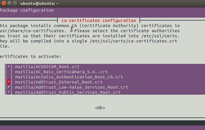
Task: Click the Package configuration header text
Action: (27, 10)
